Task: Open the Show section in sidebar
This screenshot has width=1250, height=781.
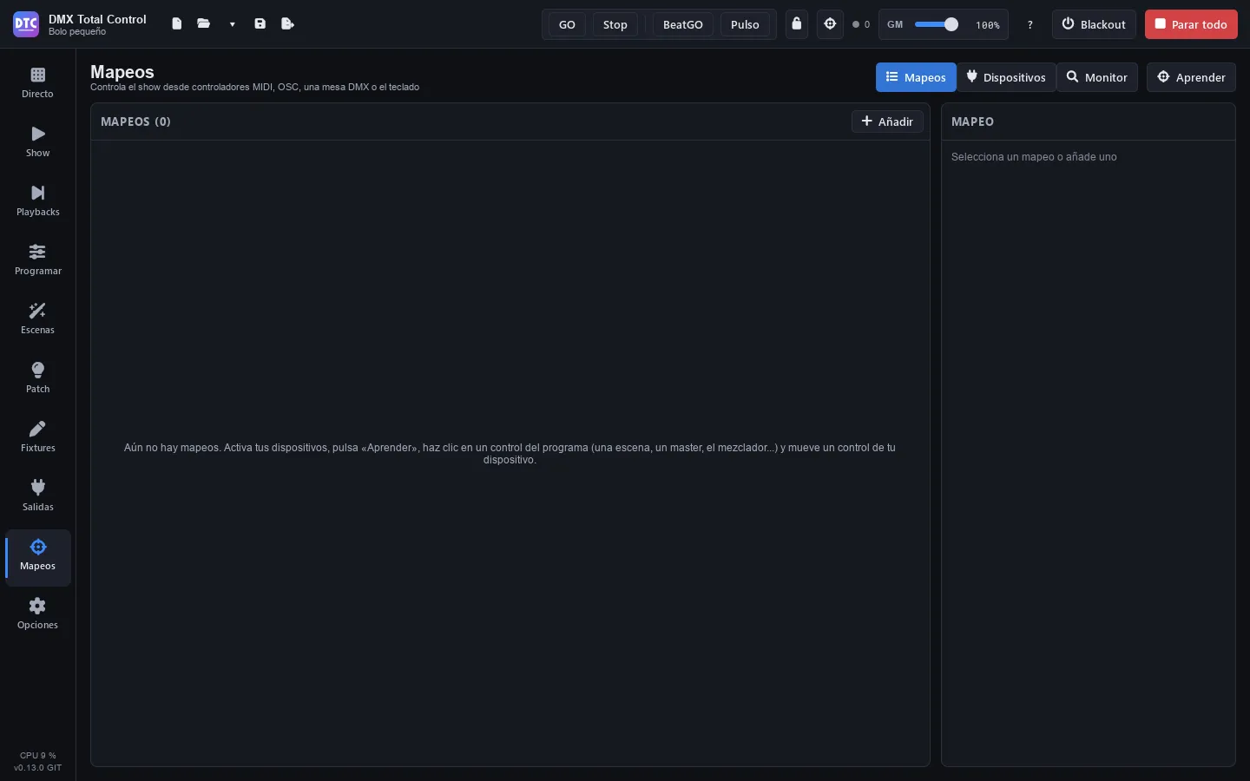Action: (x=37, y=142)
